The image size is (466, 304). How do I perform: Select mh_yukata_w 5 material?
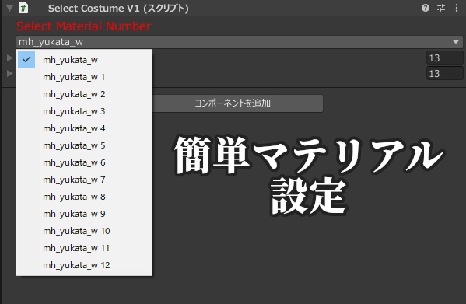pos(84,145)
